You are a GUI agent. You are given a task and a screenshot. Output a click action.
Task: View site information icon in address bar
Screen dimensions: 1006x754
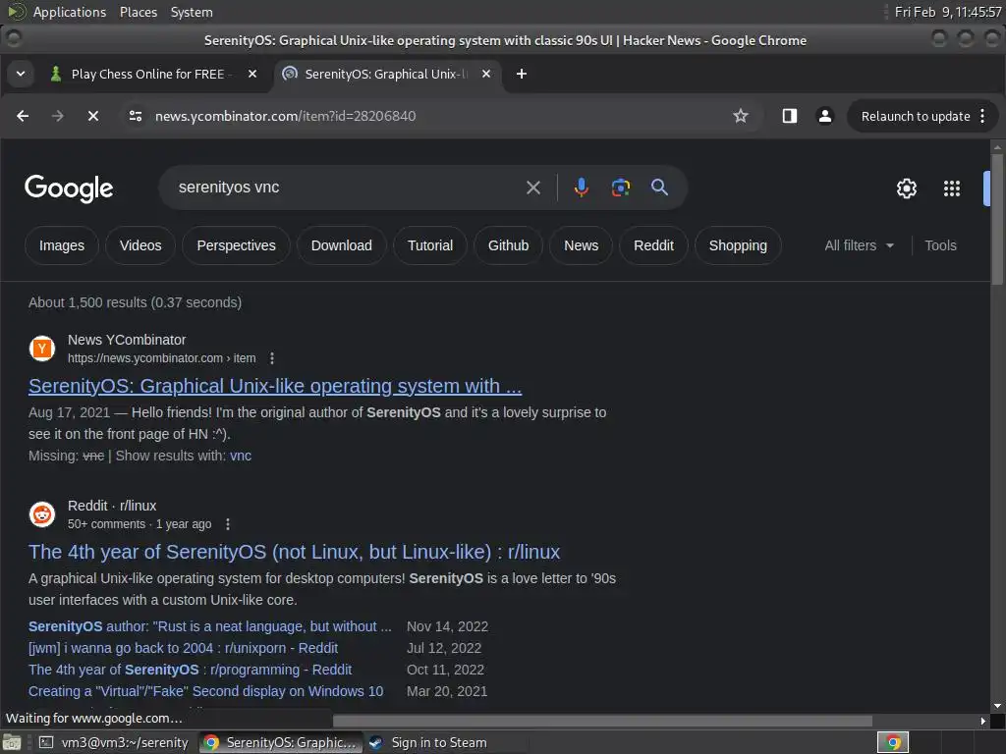click(136, 116)
